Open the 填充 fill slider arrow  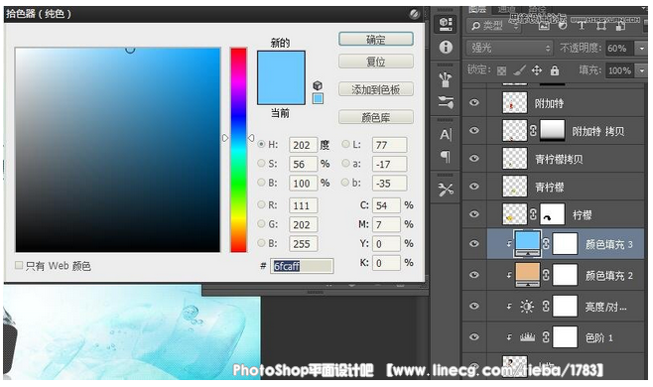pyautogui.click(x=641, y=70)
